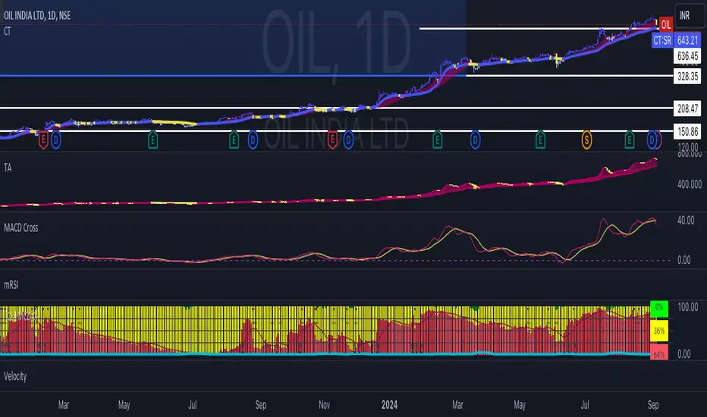Viewport: 707px width, 417px height.
Task: Click the 636.45 price level label
Action: 687,56
